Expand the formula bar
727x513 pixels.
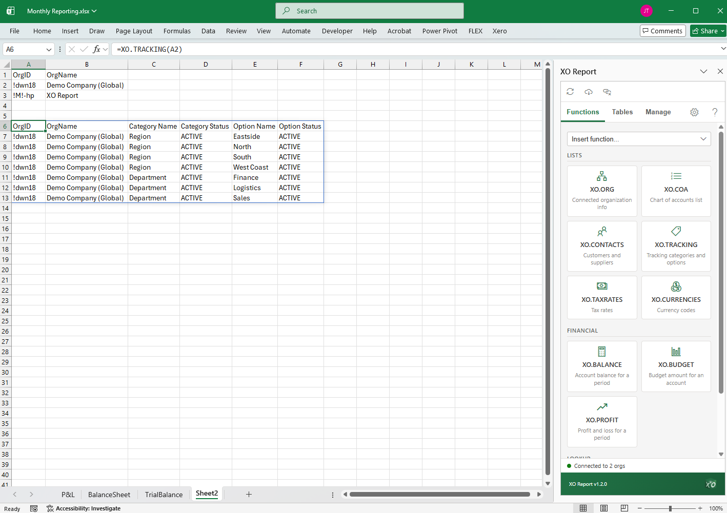[723, 49]
